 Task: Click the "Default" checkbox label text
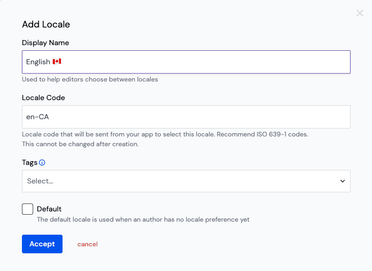click(x=49, y=209)
